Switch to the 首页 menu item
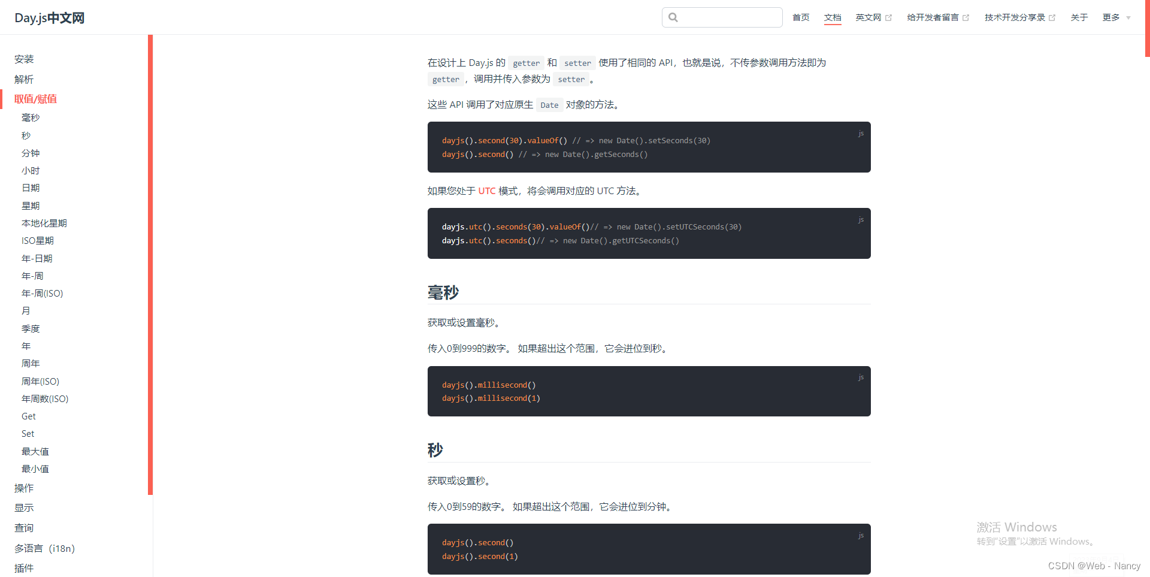 point(800,17)
